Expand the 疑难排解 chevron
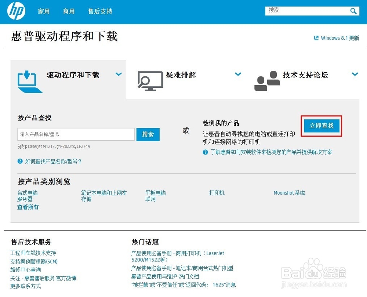 click(x=238, y=74)
